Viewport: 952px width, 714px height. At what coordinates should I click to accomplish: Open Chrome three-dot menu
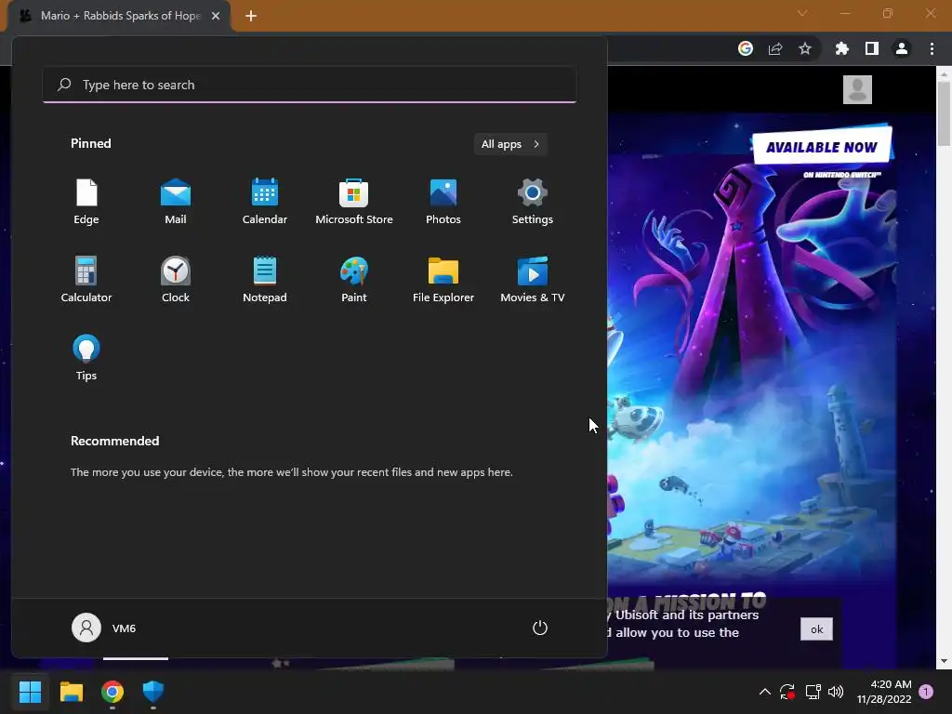(x=932, y=48)
